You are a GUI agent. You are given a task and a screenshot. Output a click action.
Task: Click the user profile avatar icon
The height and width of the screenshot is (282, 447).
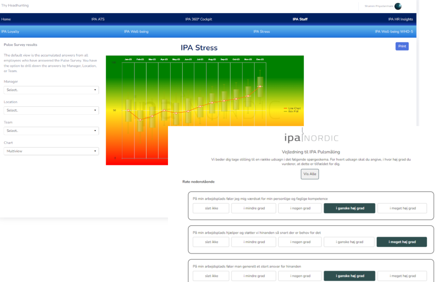[398, 6]
